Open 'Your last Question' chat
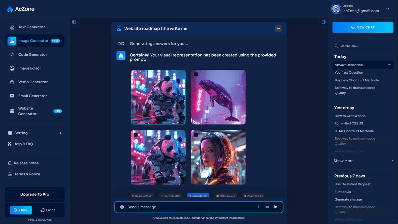This screenshot has height=224, width=398. pyautogui.click(x=349, y=73)
